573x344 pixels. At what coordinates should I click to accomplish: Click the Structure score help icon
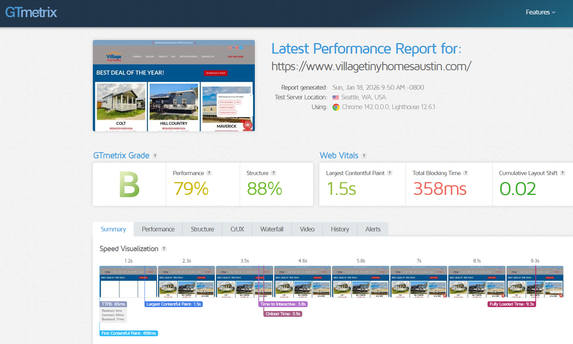click(x=273, y=173)
